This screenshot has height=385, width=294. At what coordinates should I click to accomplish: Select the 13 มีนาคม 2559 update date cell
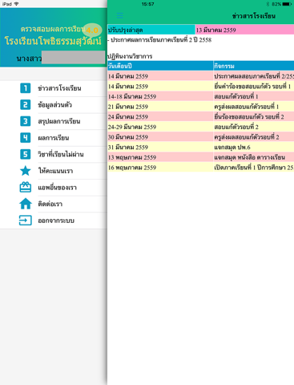coord(244,30)
